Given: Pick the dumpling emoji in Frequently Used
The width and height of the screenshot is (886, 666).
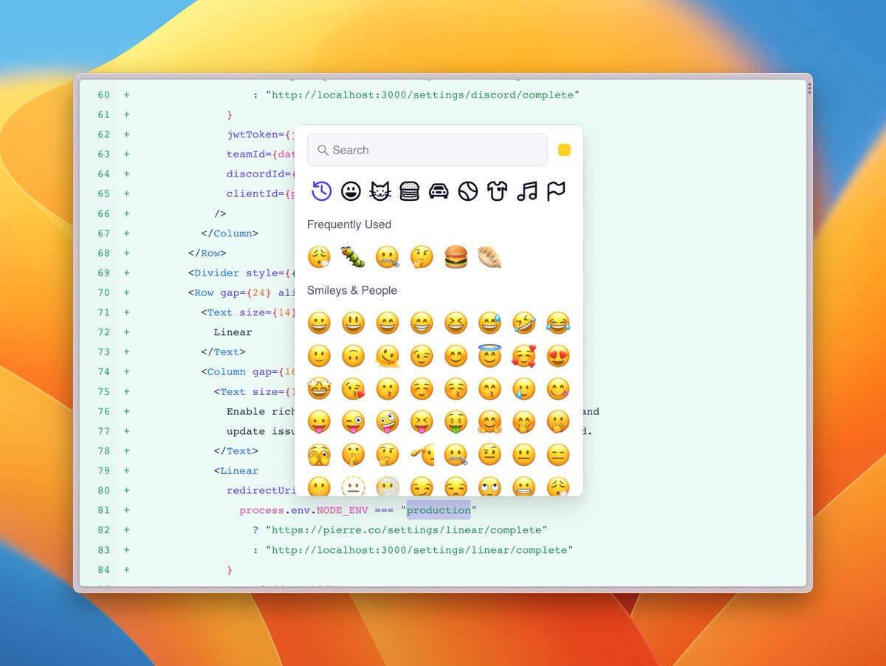Looking at the screenshot, I should [490, 257].
